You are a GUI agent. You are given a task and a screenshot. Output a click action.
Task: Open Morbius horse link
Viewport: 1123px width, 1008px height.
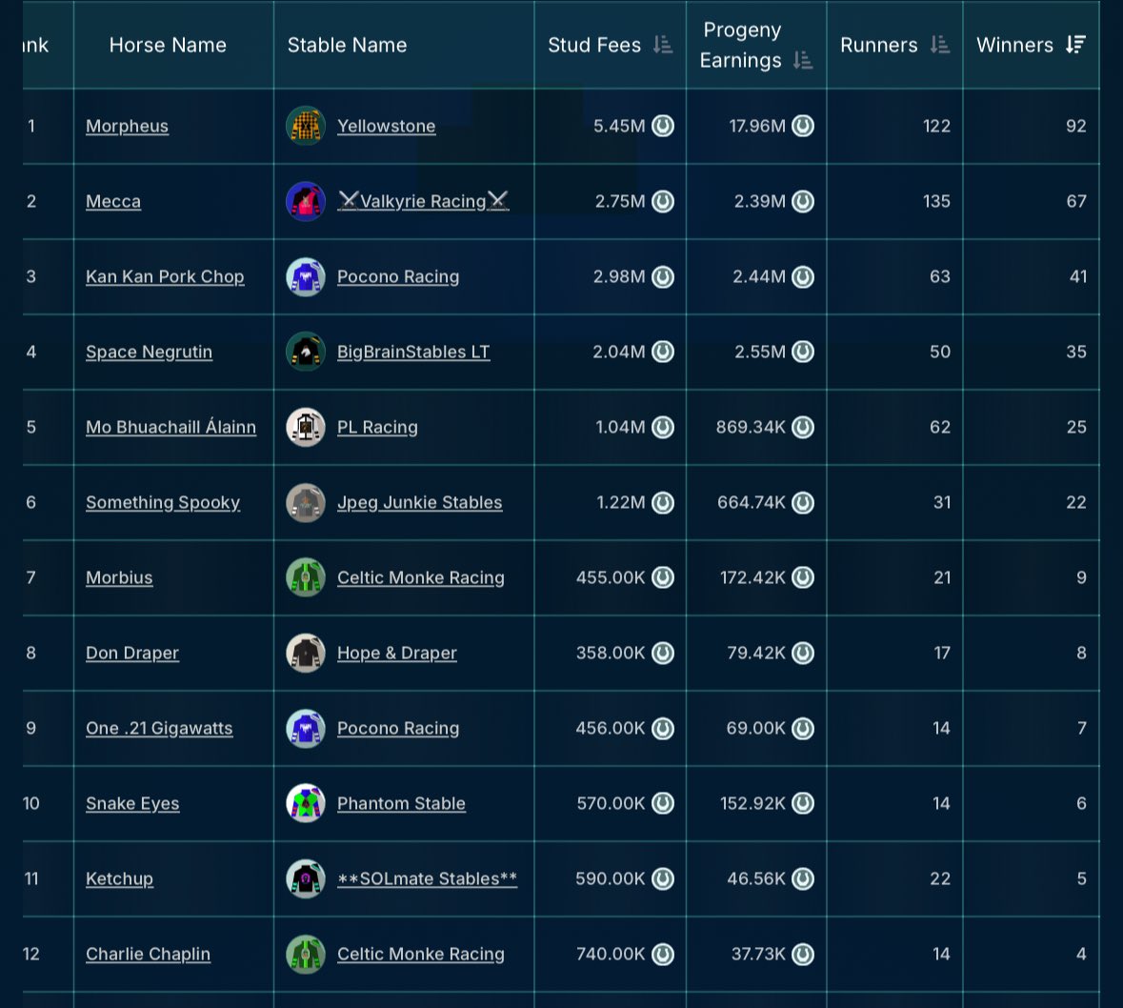coord(119,577)
